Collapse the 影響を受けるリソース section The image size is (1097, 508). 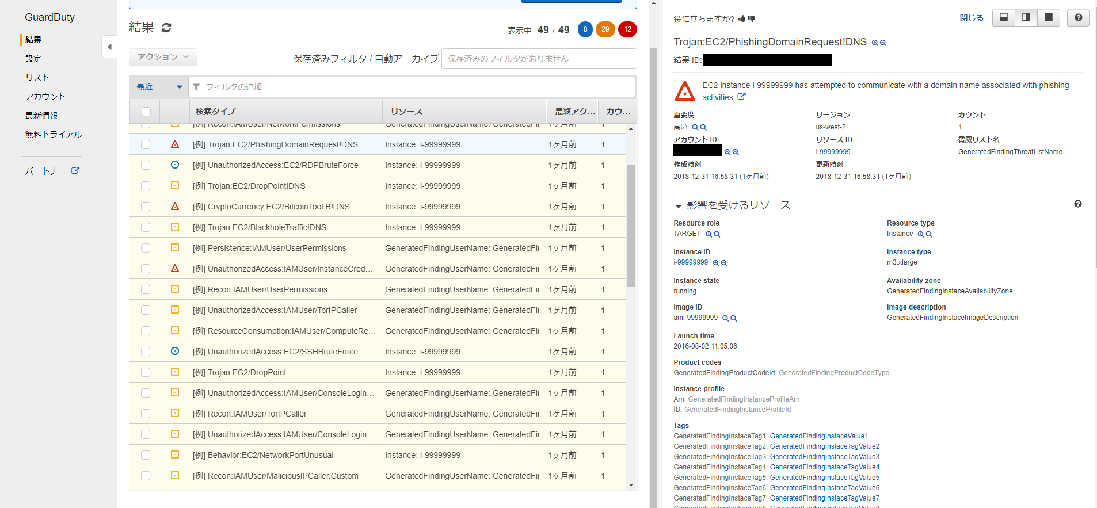pos(679,206)
